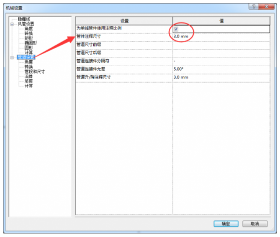Select 角度 under 风管设置
The height and width of the screenshot is (237, 280).
(29, 29)
